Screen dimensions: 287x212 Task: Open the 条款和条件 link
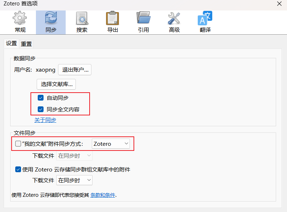(103, 195)
